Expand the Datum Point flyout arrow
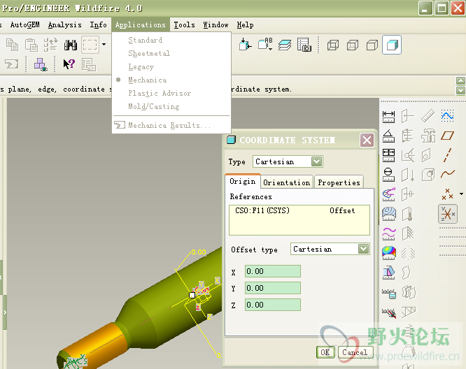This screenshot has height=369, width=466. coord(461,194)
